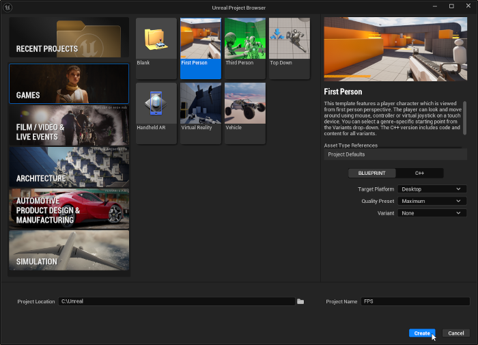Click the template description scrollbar

pyautogui.click(x=464, y=117)
